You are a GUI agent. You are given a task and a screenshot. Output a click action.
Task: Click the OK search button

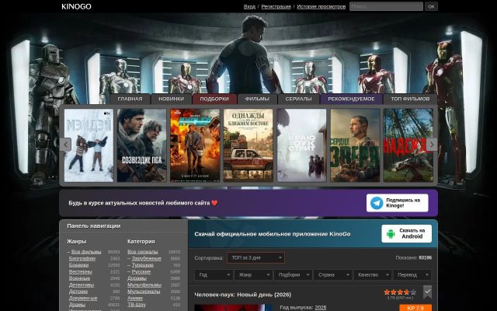pos(431,6)
